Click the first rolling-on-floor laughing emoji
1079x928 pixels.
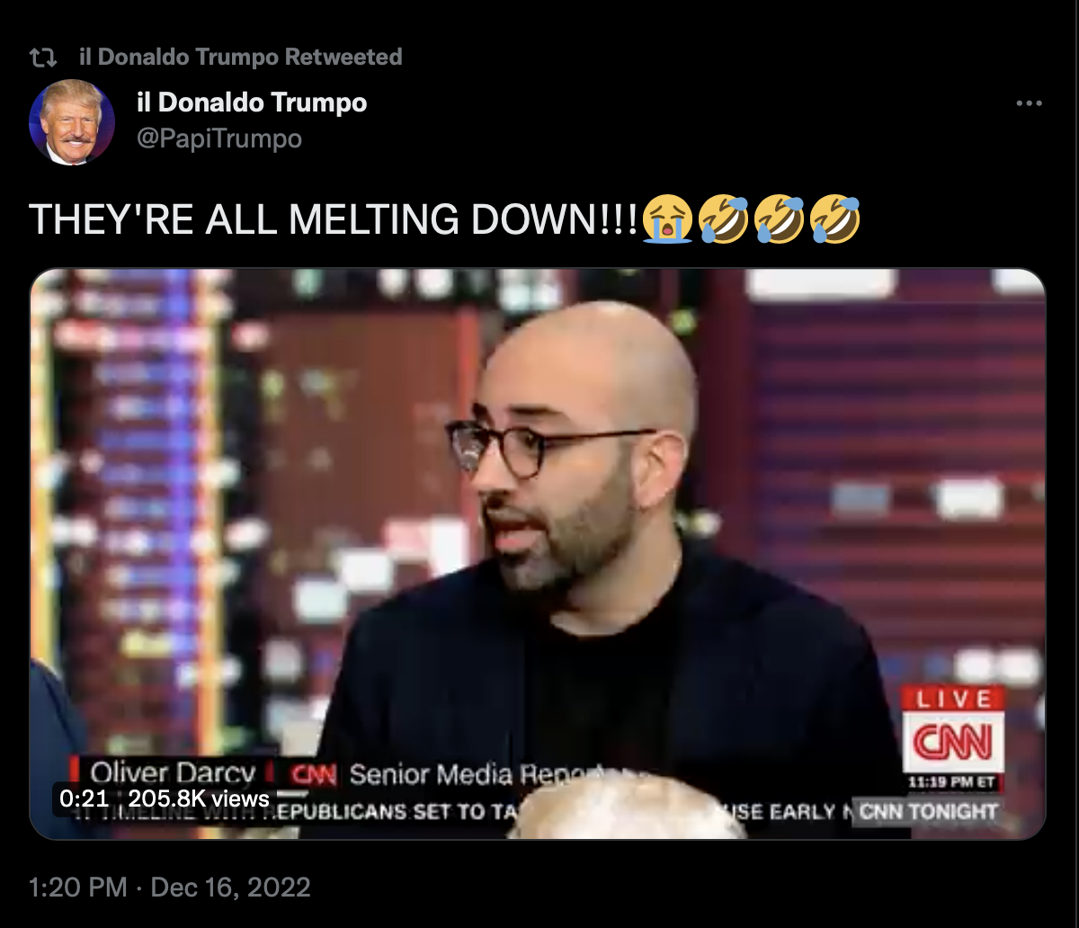pos(723,220)
